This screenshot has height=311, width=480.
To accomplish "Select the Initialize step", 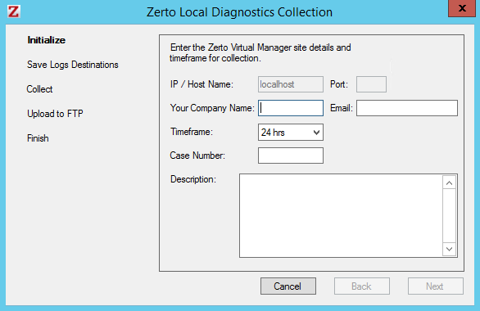I will pos(46,40).
